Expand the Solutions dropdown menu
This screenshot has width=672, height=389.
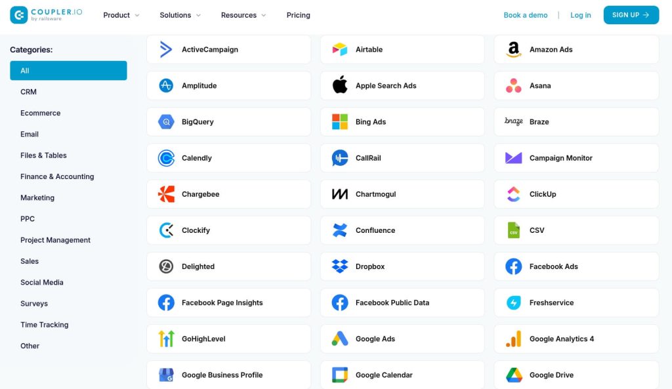click(180, 15)
